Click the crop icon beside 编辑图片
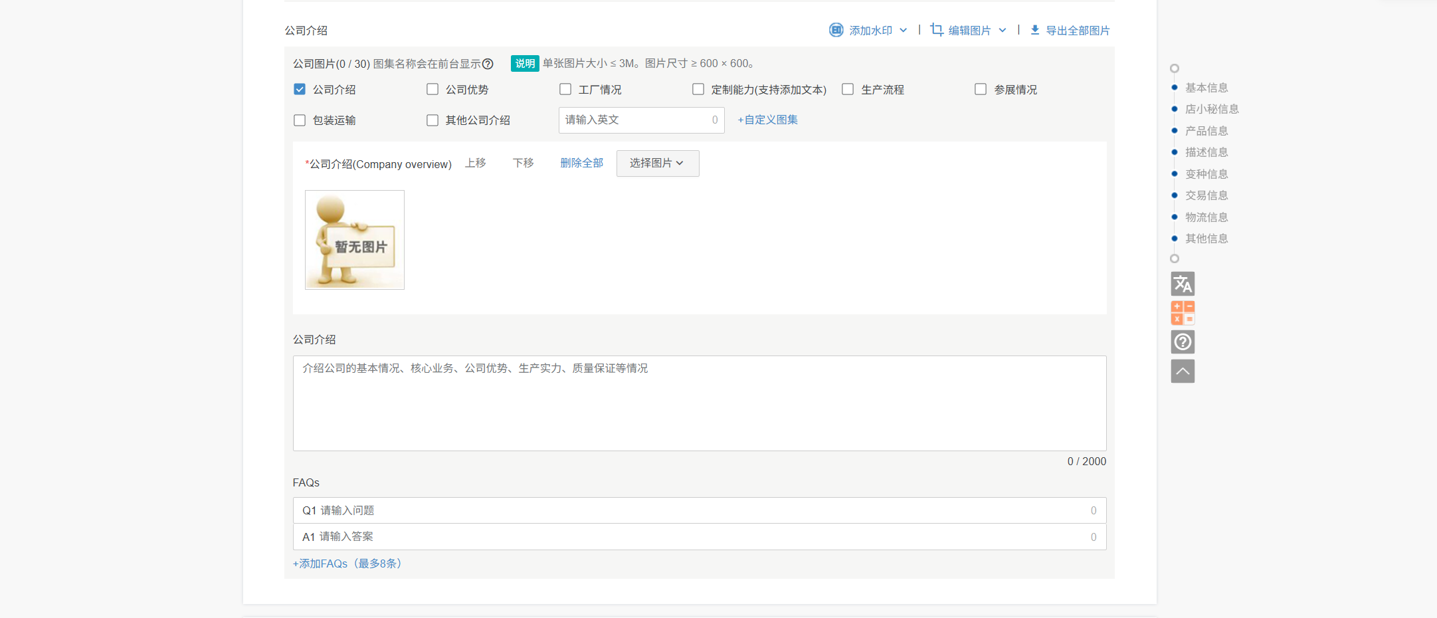Image resolution: width=1437 pixels, height=618 pixels. pyautogui.click(x=937, y=30)
